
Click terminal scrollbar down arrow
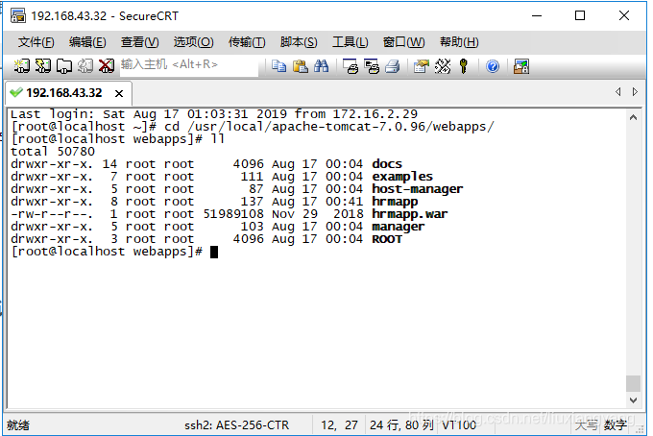(x=634, y=400)
